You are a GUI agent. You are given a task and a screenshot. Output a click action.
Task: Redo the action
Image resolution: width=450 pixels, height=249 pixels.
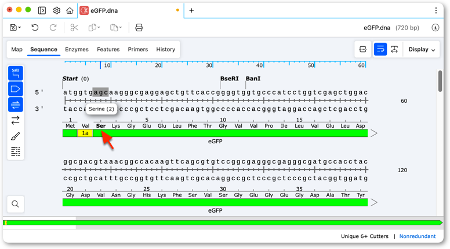(x=53, y=28)
